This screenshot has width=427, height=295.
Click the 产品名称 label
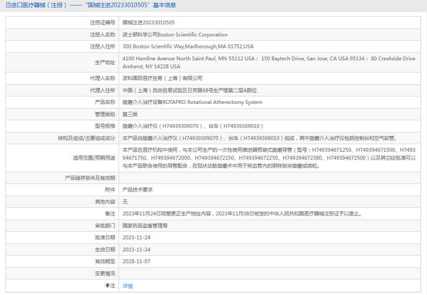click(105, 102)
